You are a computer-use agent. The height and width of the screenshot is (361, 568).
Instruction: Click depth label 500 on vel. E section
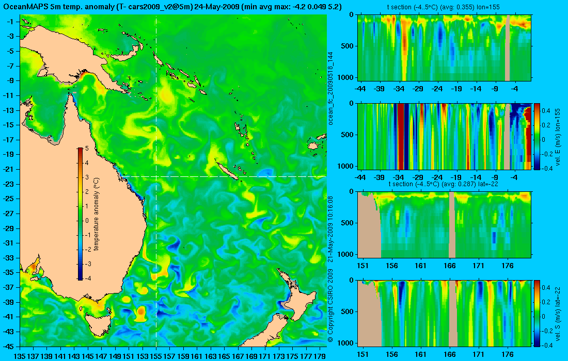pos(348,135)
